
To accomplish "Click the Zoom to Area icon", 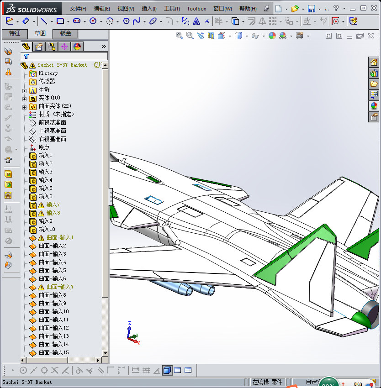I will point(190,36).
